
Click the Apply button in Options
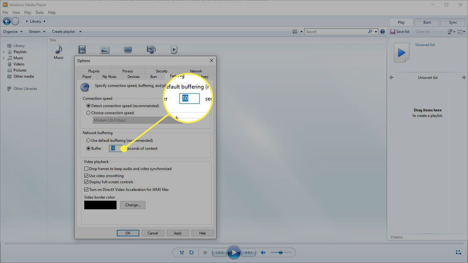tap(178, 233)
